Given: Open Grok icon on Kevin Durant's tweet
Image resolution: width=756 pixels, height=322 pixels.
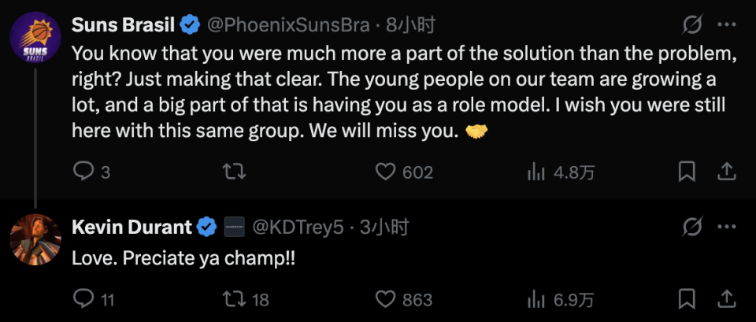Looking at the screenshot, I should [x=692, y=228].
